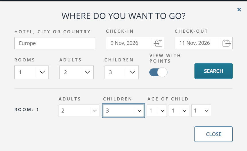Click the top Children chevron arrow
The width and height of the screenshot is (247, 151).
[132, 72]
